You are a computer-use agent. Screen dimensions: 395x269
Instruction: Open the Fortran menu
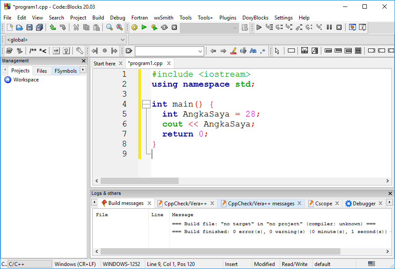(139, 18)
